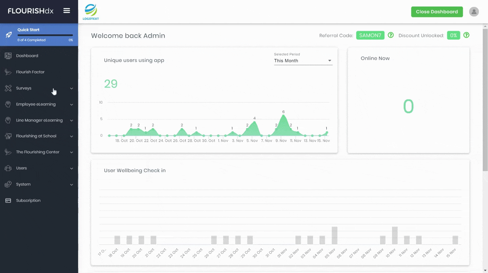Select The Flourishing Center menu item
The height and width of the screenshot is (273, 488).
pyautogui.click(x=38, y=152)
